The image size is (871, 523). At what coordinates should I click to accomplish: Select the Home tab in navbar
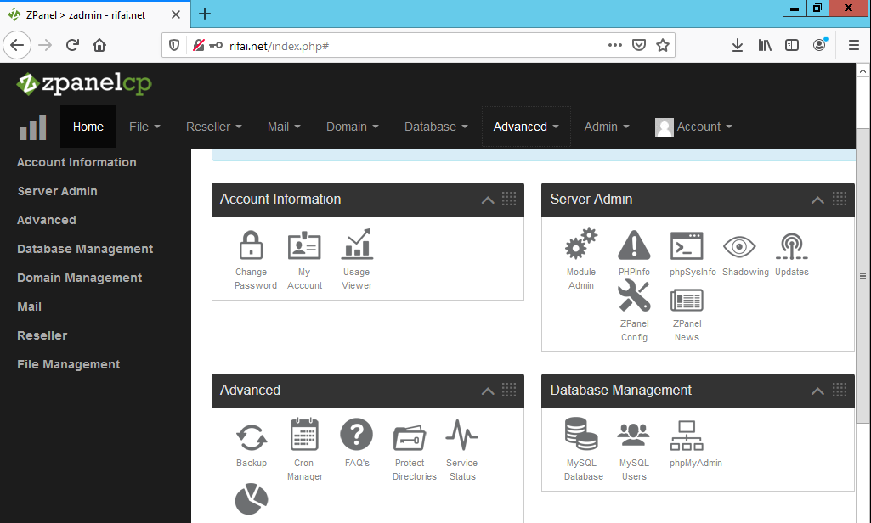88,127
